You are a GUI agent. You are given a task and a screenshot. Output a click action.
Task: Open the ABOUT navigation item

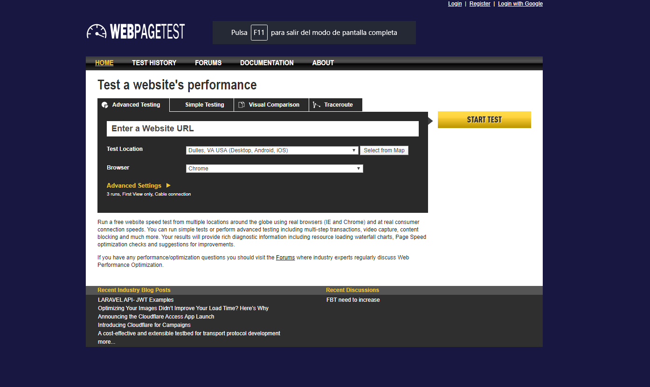(323, 63)
